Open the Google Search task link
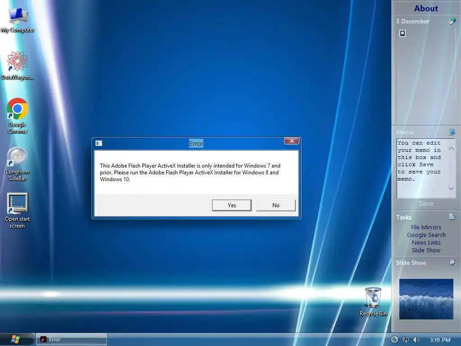The height and width of the screenshot is (346, 461). pos(426,235)
